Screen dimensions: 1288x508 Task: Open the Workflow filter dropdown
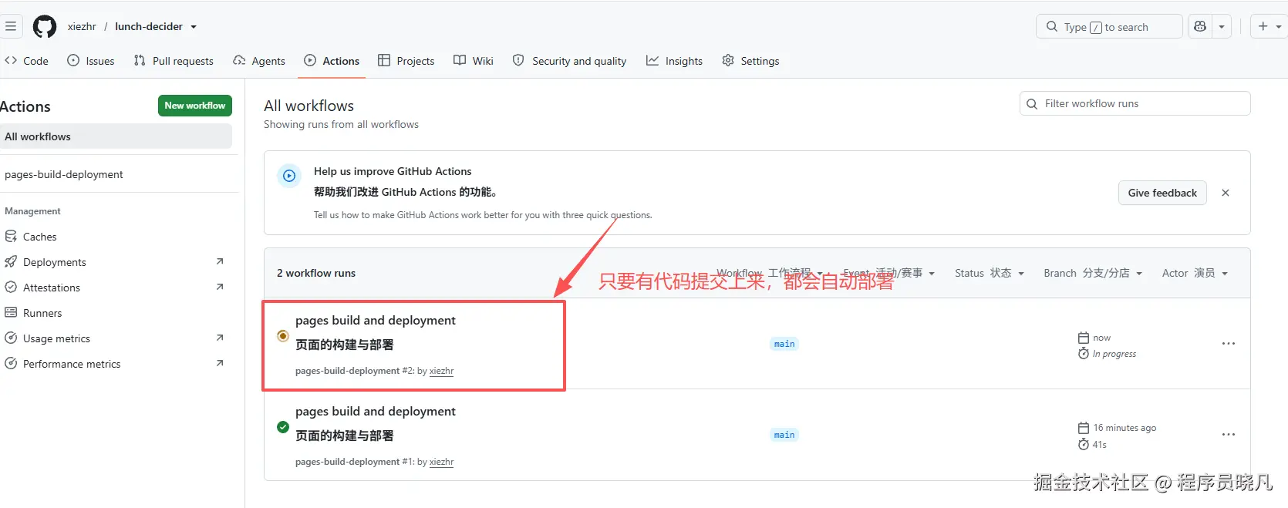pos(770,273)
